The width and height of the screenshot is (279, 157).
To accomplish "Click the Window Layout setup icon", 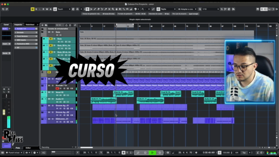I will (258, 9).
